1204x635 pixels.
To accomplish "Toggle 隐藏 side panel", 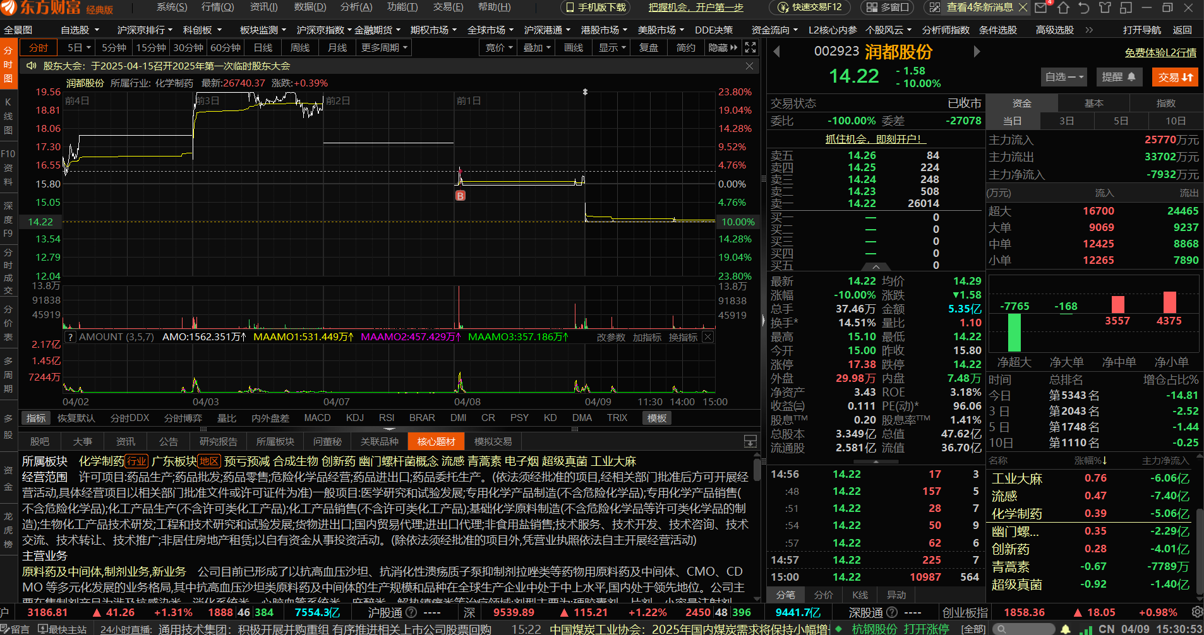I will (x=723, y=47).
